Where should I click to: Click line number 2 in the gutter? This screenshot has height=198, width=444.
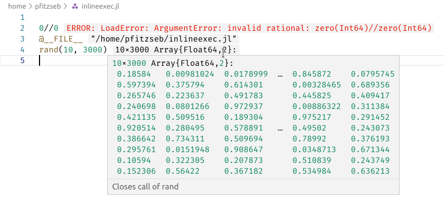[22, 28]
